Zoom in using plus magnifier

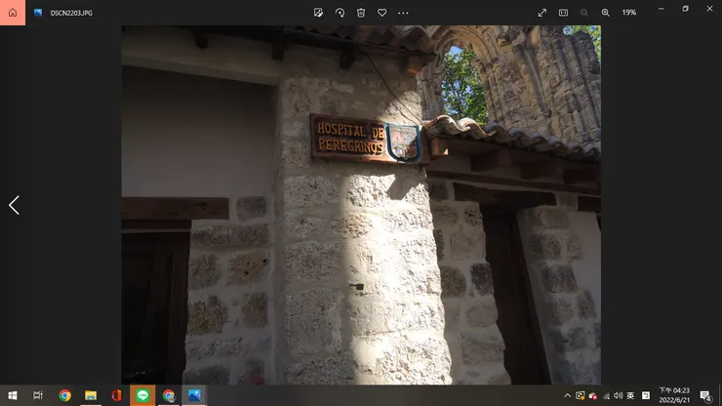[x=606, y=13]
